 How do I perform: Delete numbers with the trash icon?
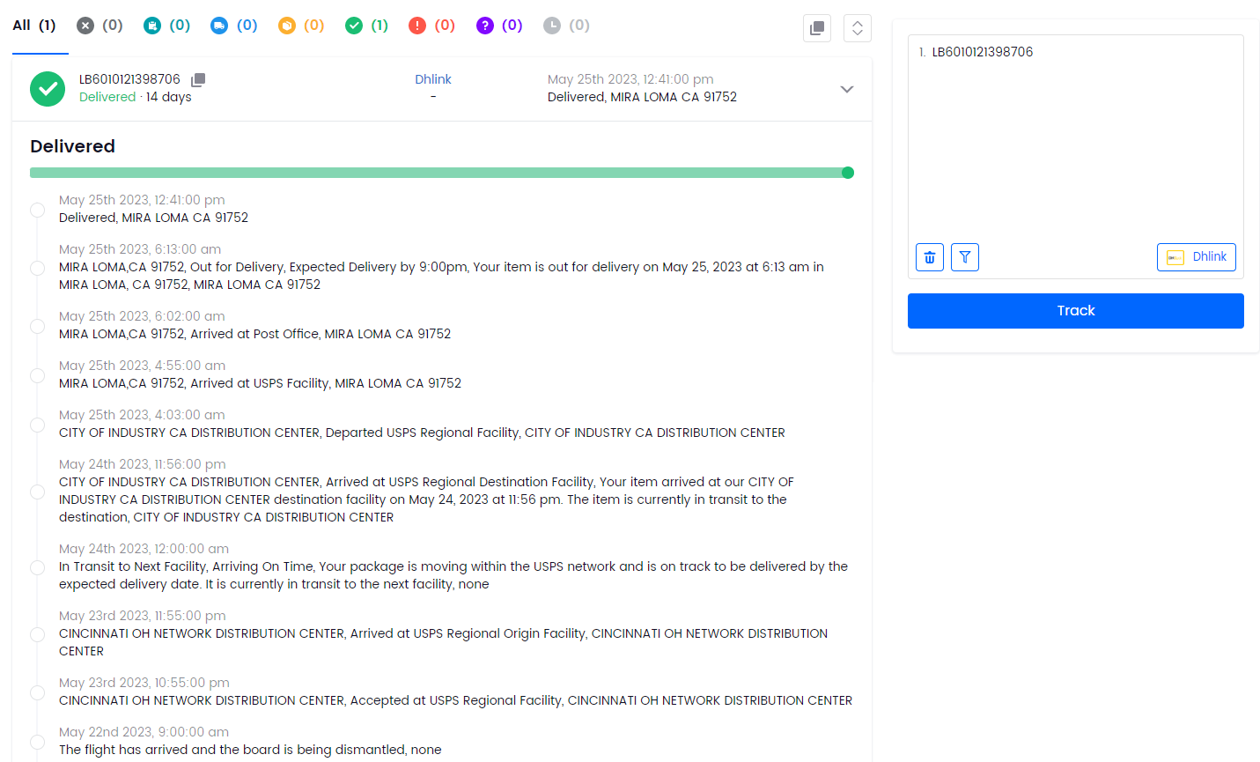coord(930,257)
